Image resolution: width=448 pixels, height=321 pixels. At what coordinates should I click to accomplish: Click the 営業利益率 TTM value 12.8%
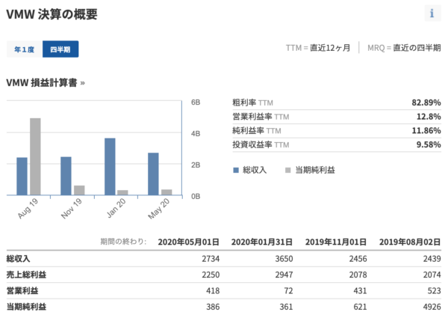[x=429, y=117]
